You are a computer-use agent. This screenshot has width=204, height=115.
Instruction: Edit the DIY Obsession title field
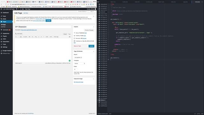43,27
